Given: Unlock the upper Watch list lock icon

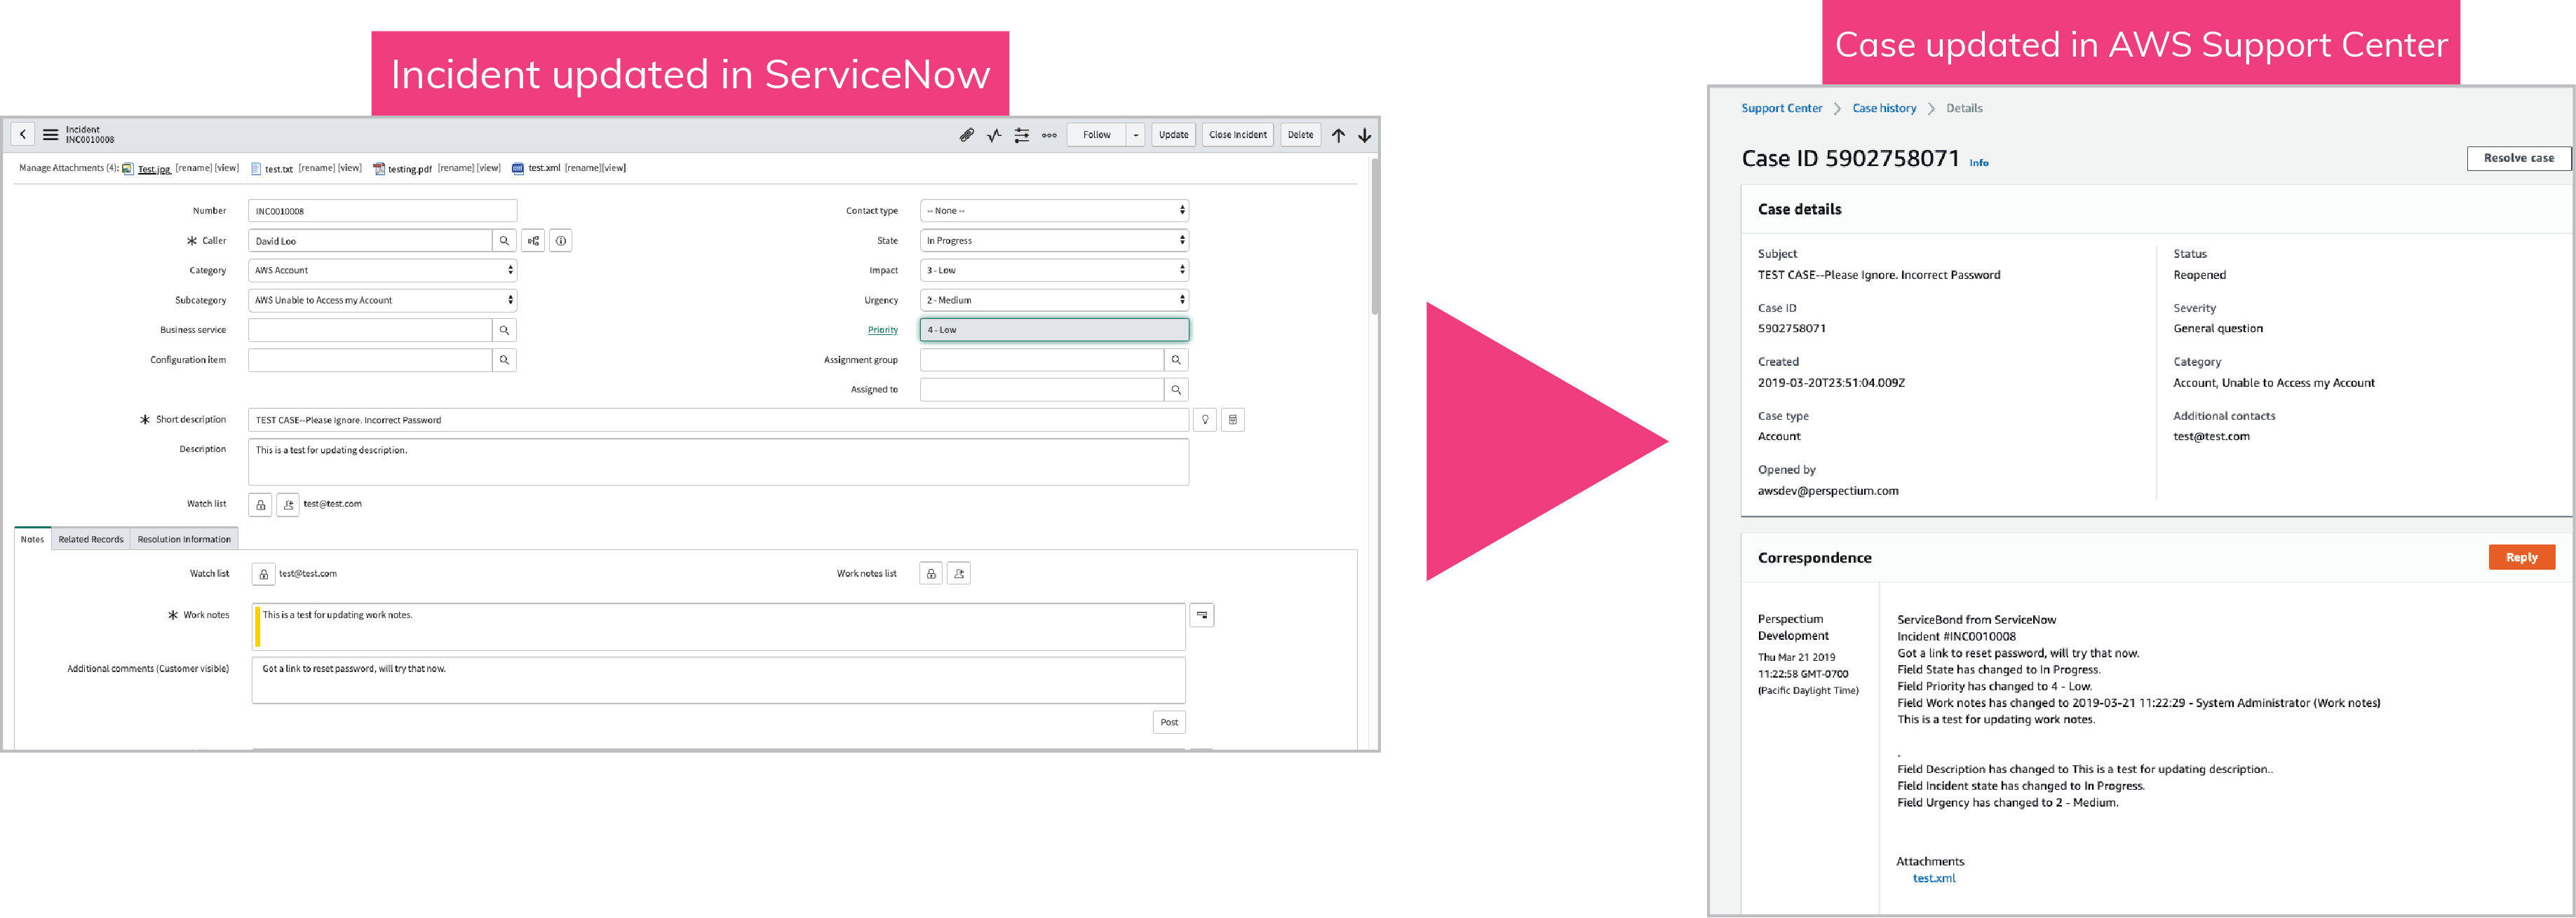Looking at the screenshot, I should 260,505.
